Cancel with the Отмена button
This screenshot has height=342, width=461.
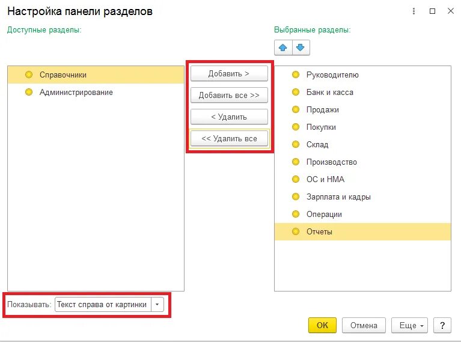364,325
